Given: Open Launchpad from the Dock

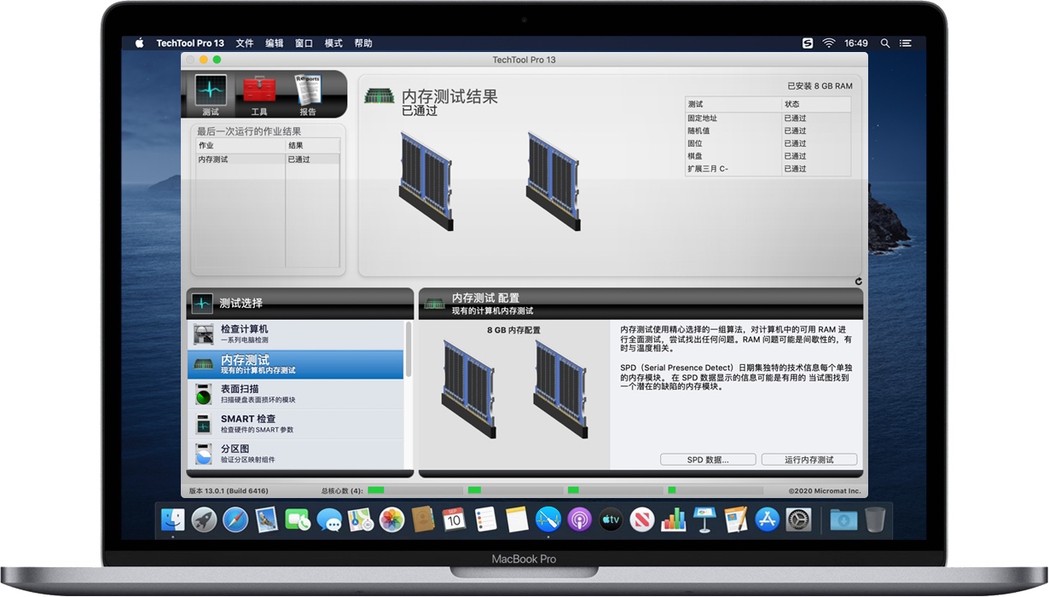Looking at the screenshot, I should click(x=203, y=519).
